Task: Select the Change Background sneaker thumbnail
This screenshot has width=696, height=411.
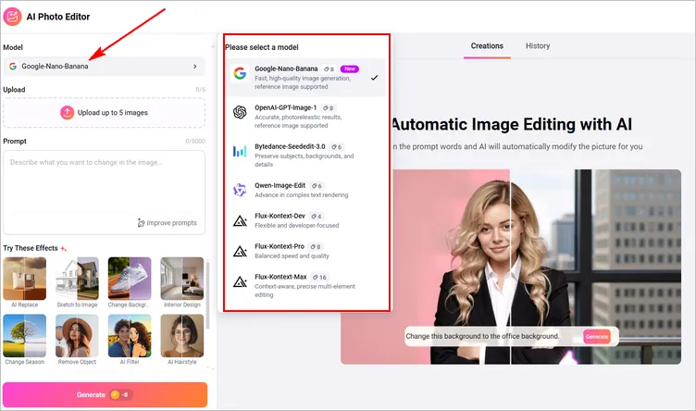Action: [130, 279]
